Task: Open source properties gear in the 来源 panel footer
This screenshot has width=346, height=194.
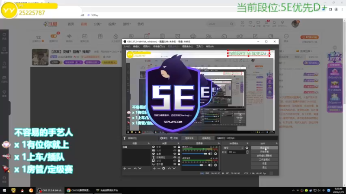Action: (x=163, y=169)
